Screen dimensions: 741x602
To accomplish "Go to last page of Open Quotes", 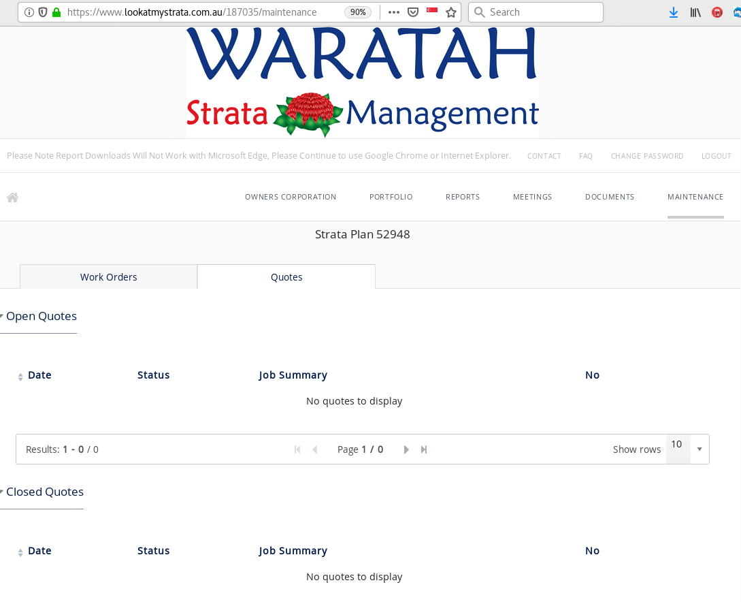I will [x=424, y=449].
